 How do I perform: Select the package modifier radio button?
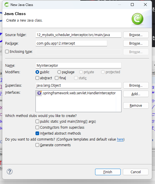click(x=59, y=72)
